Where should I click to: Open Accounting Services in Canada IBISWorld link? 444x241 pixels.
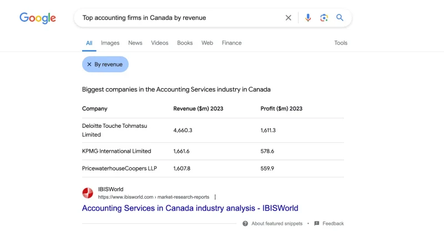[190, 208]
